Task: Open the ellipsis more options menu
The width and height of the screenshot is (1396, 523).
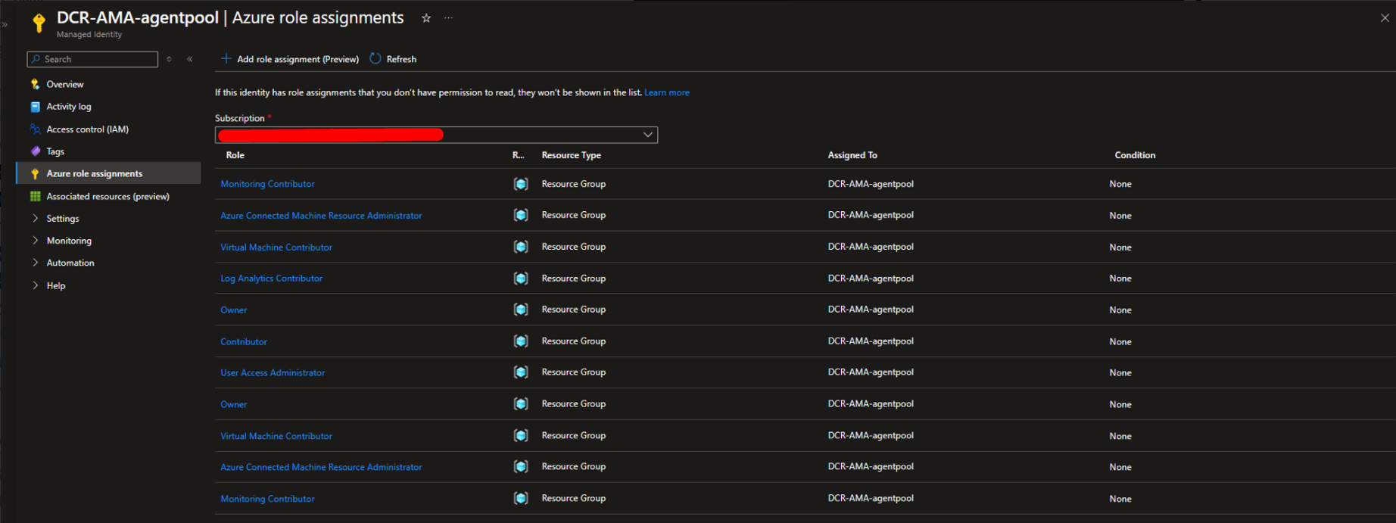Action: click(448, 18)
